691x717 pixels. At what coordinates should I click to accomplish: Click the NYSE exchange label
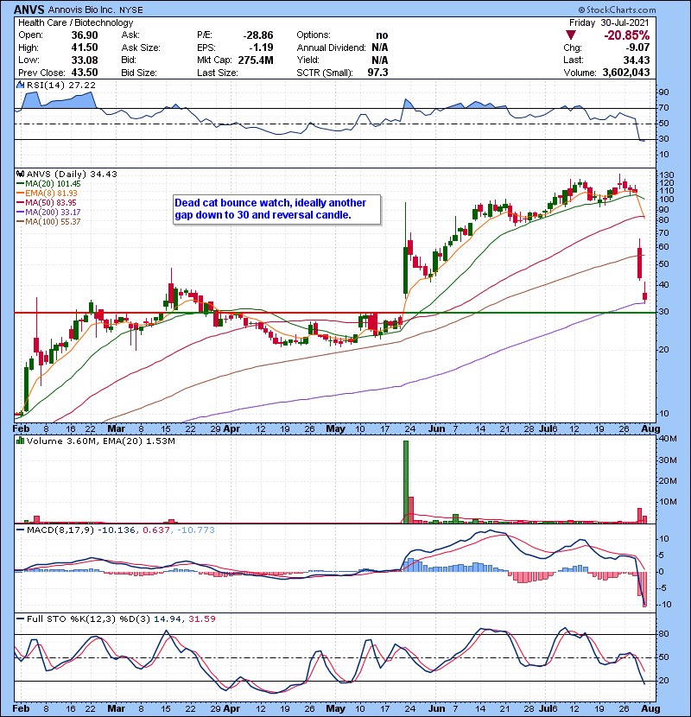(131, 10)
